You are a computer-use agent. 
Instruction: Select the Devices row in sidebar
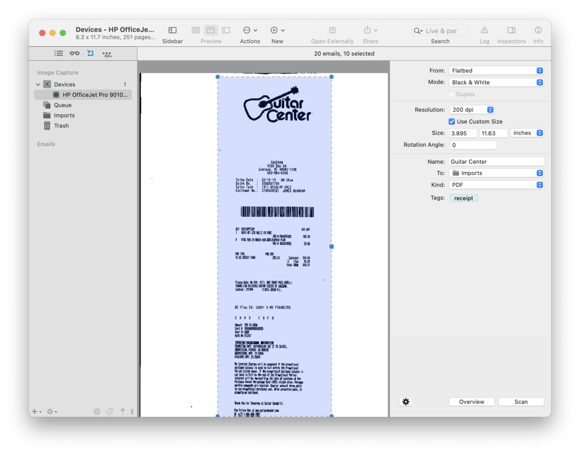tap(83, 85)
